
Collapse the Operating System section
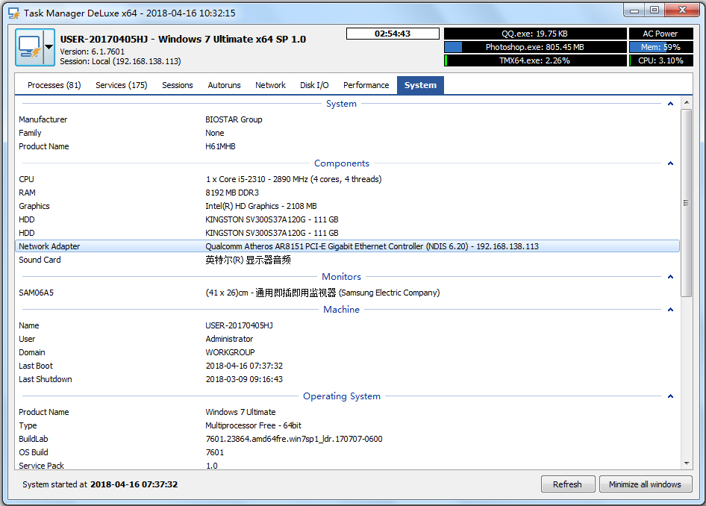tap(670, 396)
